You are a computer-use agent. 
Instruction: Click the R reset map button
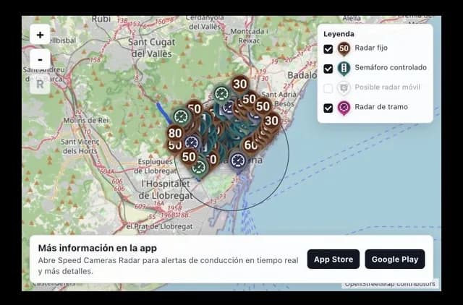point(40,85)
